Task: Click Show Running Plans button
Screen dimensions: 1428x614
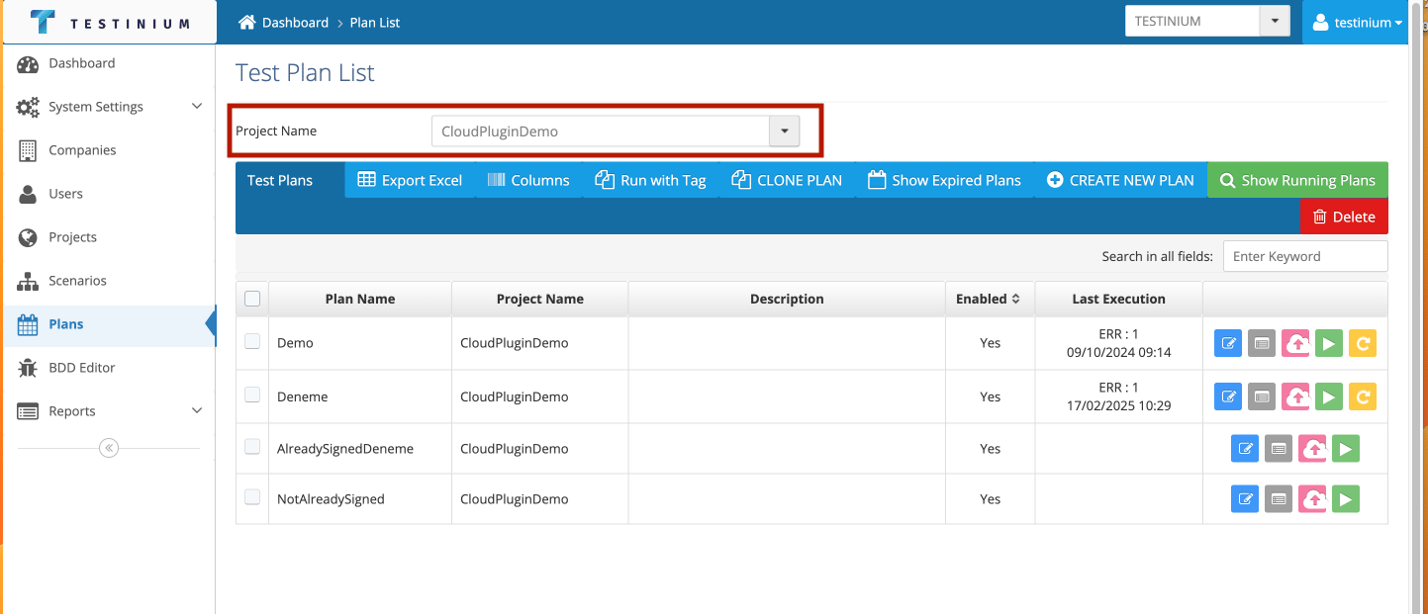Action: [1297, 180]
